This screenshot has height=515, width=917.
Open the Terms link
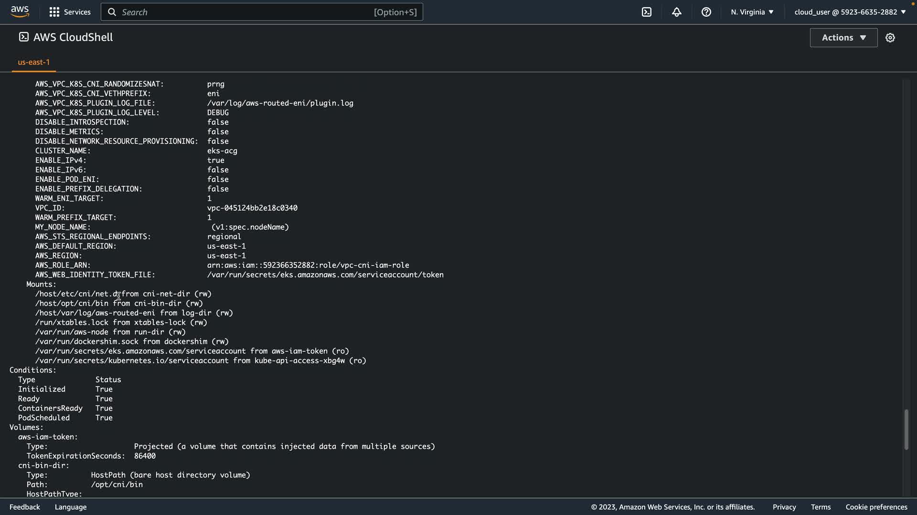tap(821, 507)
